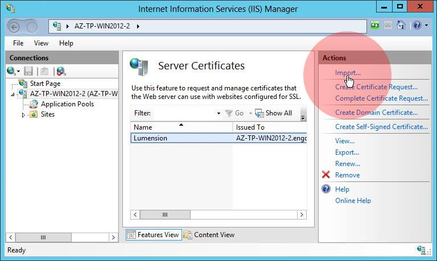
Task: Click the Import... action link
Action: 347,73
